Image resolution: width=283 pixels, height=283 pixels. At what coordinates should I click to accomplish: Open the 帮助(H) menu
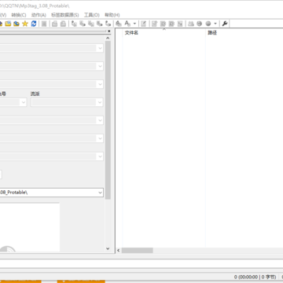tap(112, 15)
